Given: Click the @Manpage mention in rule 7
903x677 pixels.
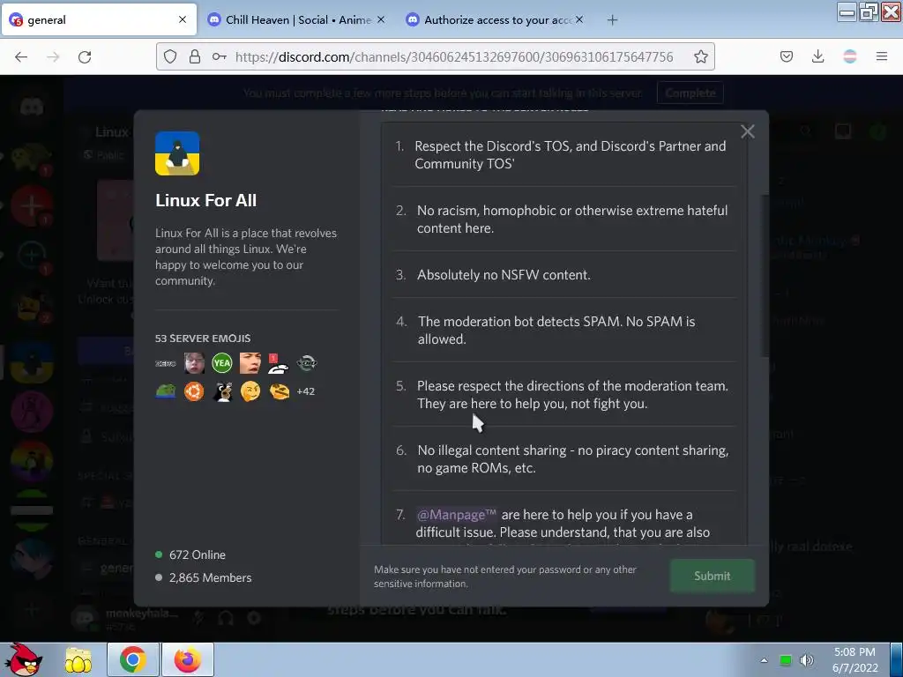Looking at the screenshot, I should pyautogui.click(x=456, y=515).
